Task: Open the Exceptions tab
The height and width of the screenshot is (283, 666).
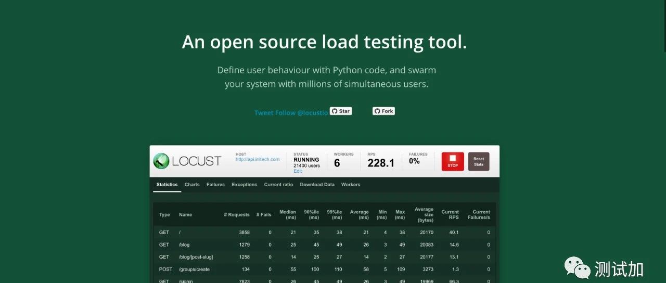Action: (x=245, y=185)
